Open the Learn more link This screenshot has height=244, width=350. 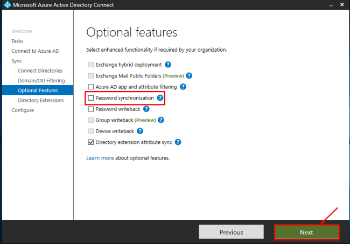(100, 158)
